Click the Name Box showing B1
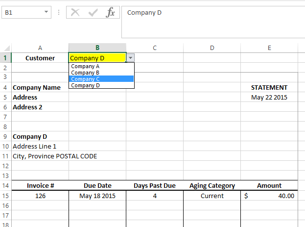 22,12
